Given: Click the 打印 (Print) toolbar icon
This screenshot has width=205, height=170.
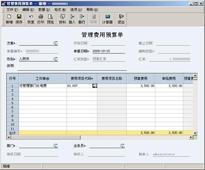Looking at the screenshot, I should click(x=41, y=19).
